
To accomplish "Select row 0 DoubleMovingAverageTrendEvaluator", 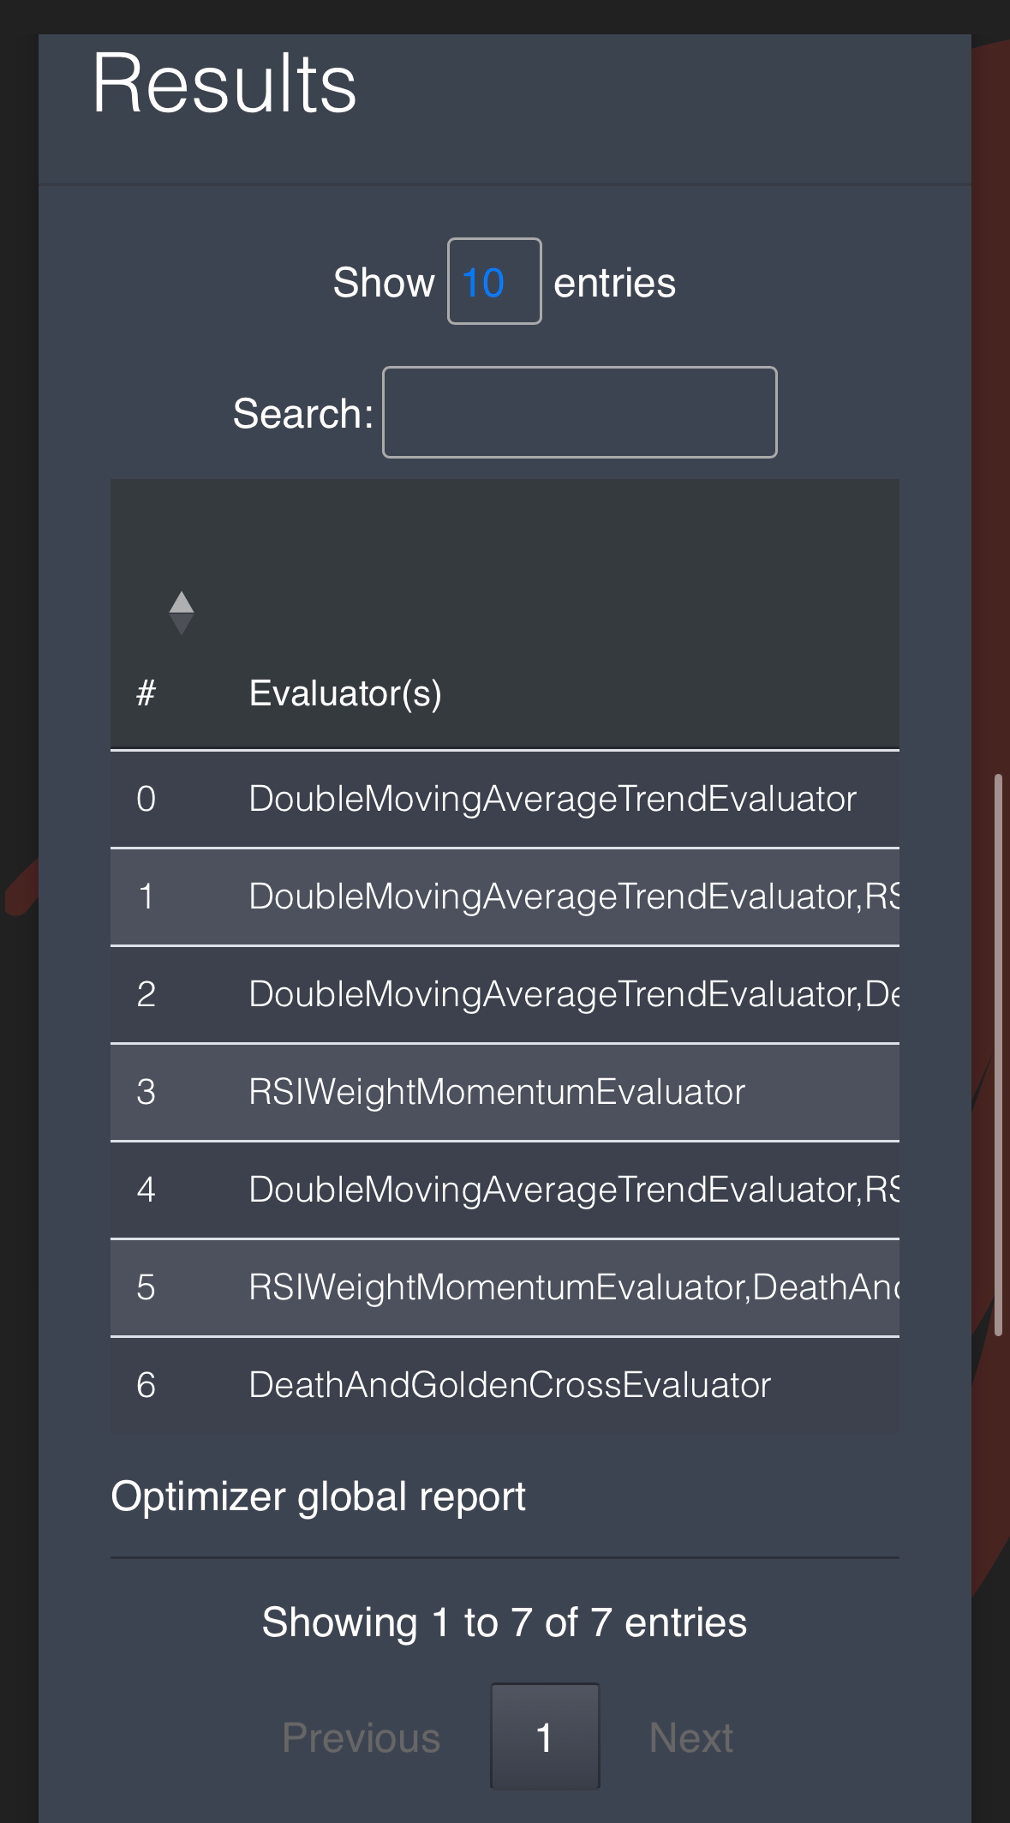I will coord(552,799).
